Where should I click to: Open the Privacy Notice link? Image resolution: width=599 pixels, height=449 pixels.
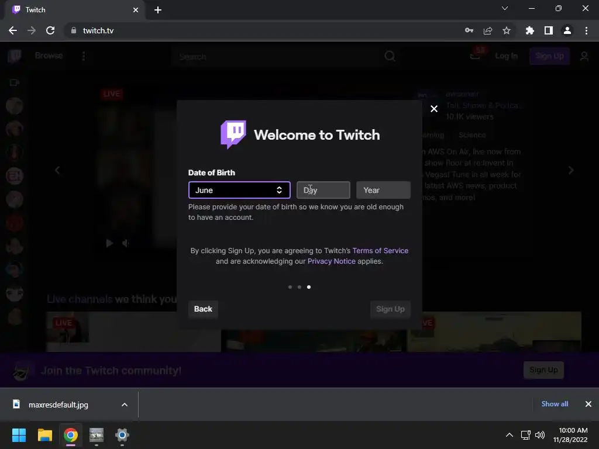coord(331,261)
